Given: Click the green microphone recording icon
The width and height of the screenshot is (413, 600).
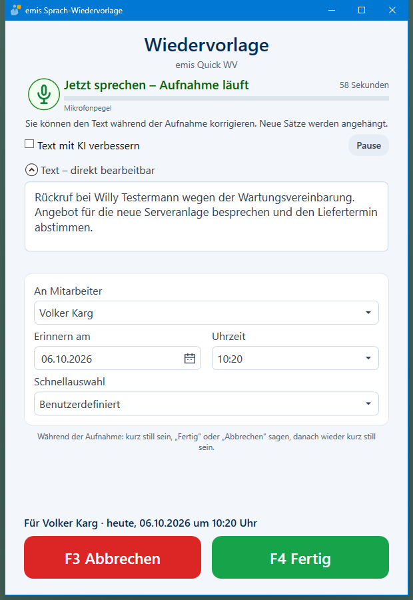Looking at the screenshot, I should pos(44,94).
